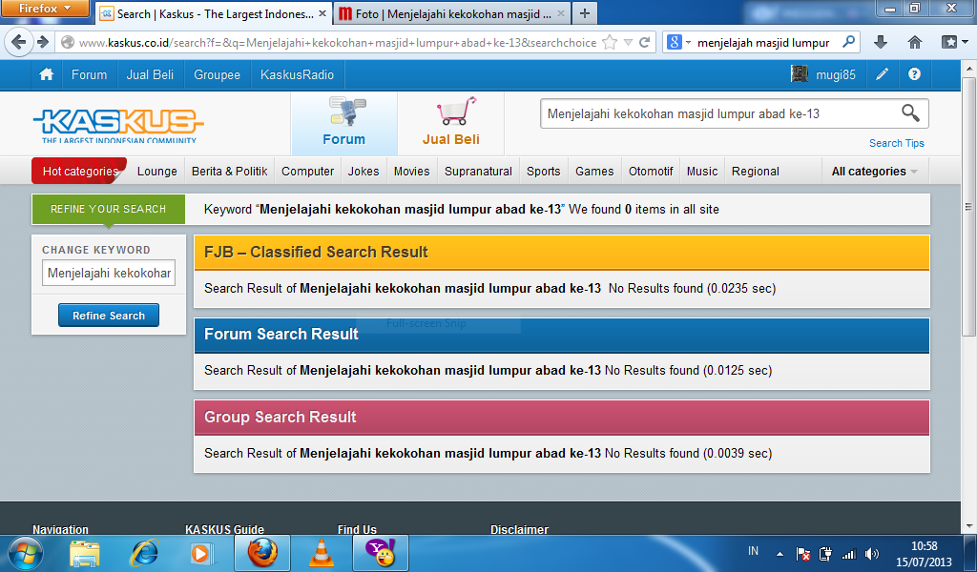The height and width of the screenshot is (572, 977).
Task: Open KaskusRadio in the top menu
Action: [298, 74]
